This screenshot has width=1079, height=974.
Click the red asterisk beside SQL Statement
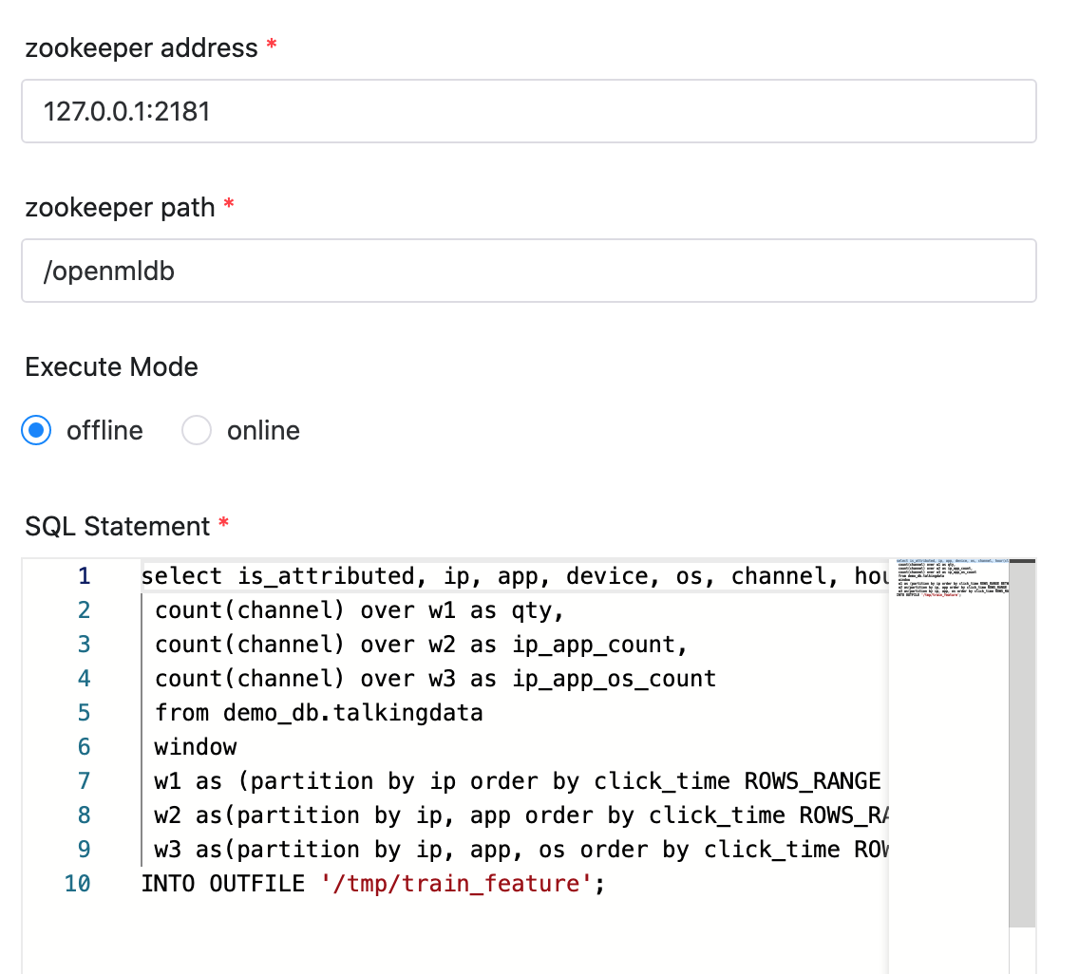tap(222, 526)
